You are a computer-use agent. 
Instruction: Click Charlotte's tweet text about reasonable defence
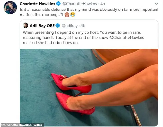pyautogui.click(x=89, y=12)
